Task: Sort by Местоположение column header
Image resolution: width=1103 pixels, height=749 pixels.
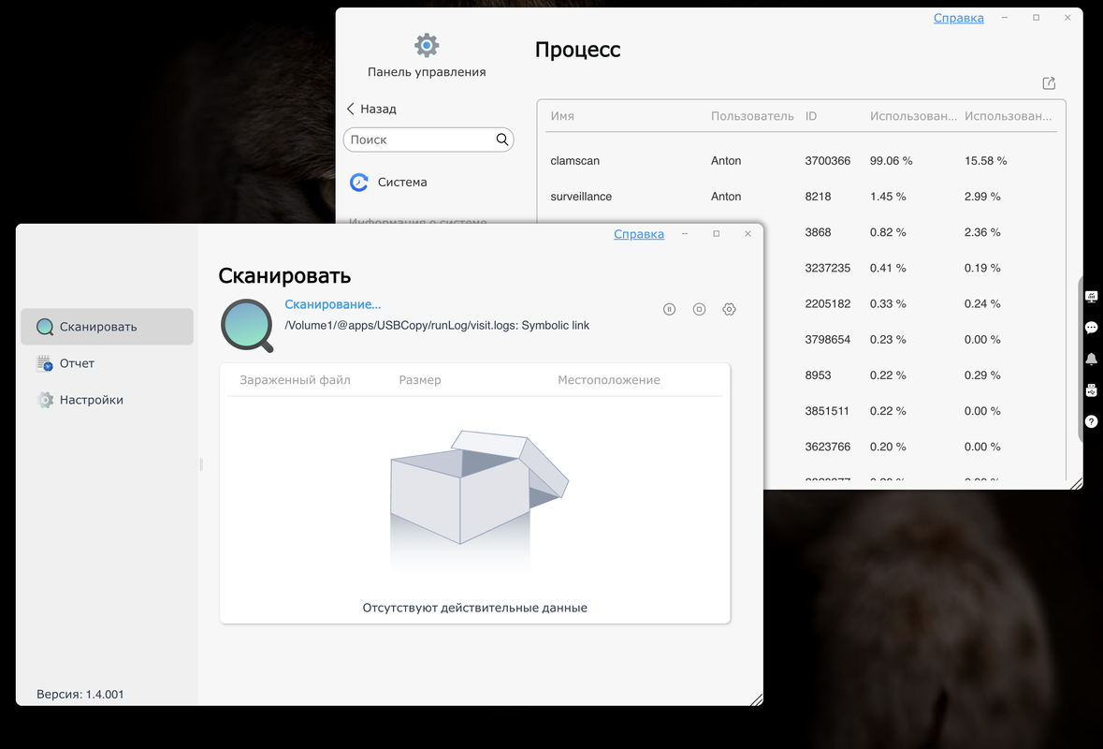Action: (608, 380)
